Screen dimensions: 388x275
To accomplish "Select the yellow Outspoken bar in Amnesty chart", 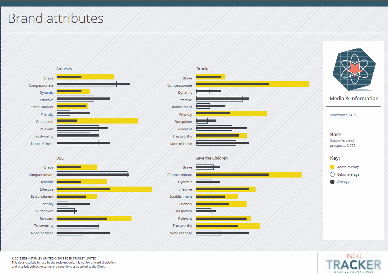I will tap(97, 121).
